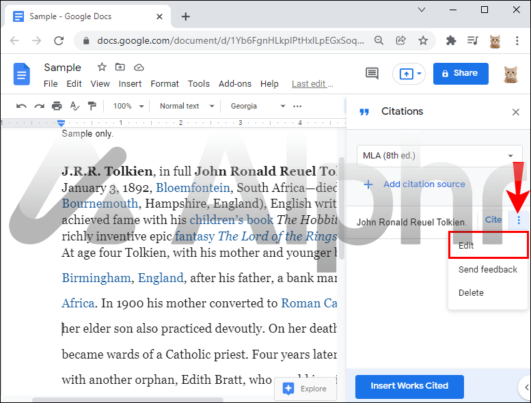Click the browser address bar URL
The width and height of the screenshot is (531, 403).
pos(230,41)
